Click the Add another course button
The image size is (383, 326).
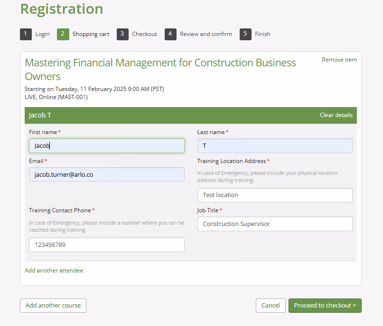click(53, 306)
